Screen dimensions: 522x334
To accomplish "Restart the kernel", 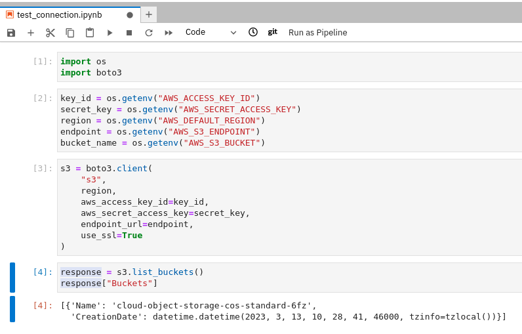I will point(149,33).
